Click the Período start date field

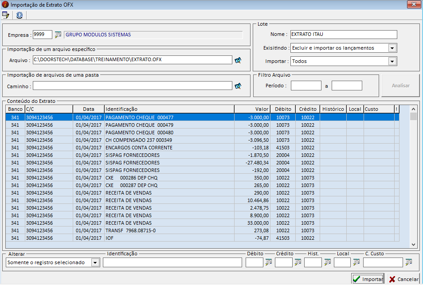(306, 86)
